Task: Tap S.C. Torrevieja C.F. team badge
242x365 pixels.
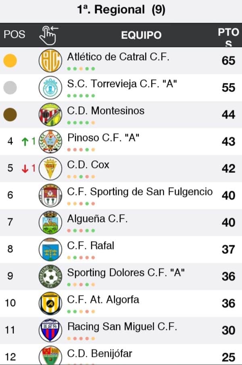Action: [50, 87]
